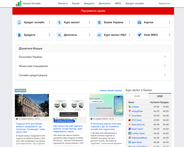Click the Підтримати армію red banner

pos(93,11)
